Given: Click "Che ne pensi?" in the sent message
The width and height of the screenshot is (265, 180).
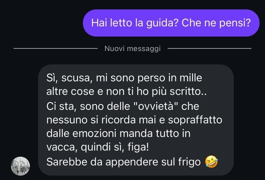Looking at the screenshot, I should coord(216,23).
